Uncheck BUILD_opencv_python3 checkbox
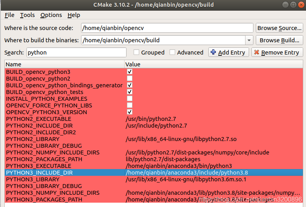The width and height of the screenshot is (306, 207). coord(130,72)
